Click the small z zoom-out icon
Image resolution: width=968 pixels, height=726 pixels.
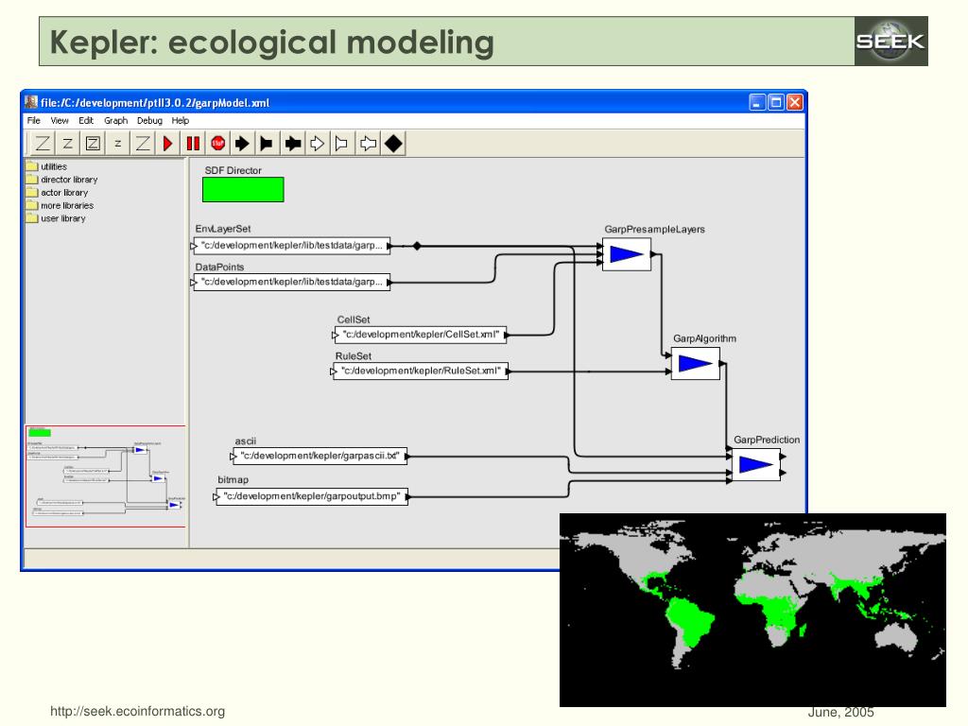[117, 144]
